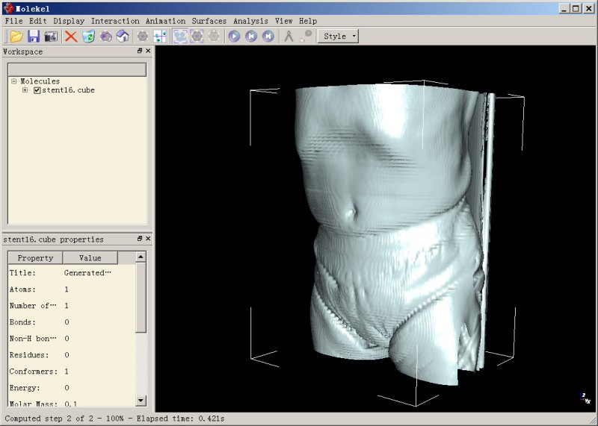Viewport: 598px width, 426px height.
Task: Uncheck the stent16.cube visibility checkbox
Action: pos(37,90)
